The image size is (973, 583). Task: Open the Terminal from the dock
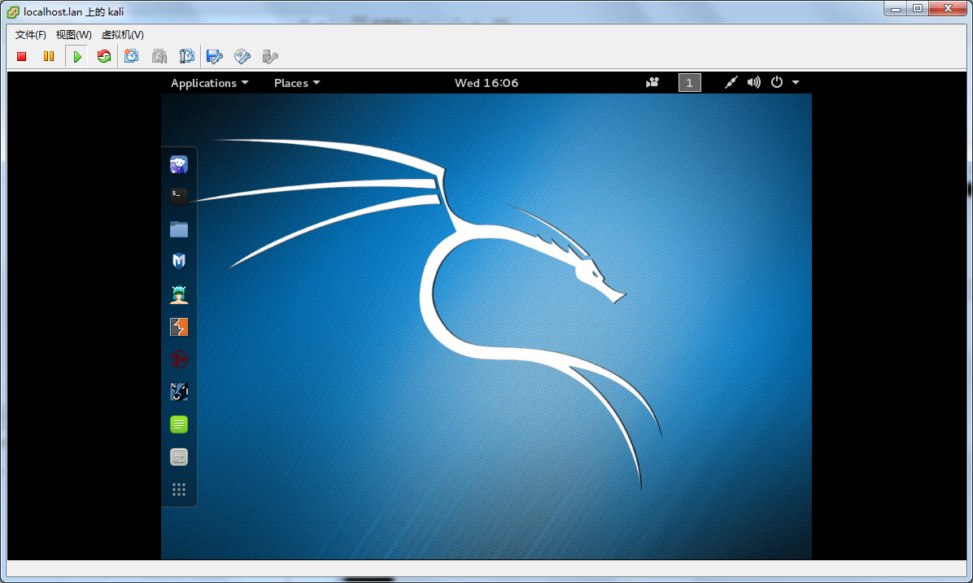click(179, 196)
